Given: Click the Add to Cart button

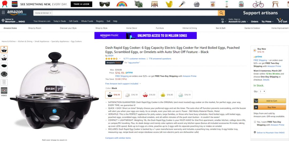Looking at the screenshot, I should point(270,101).
